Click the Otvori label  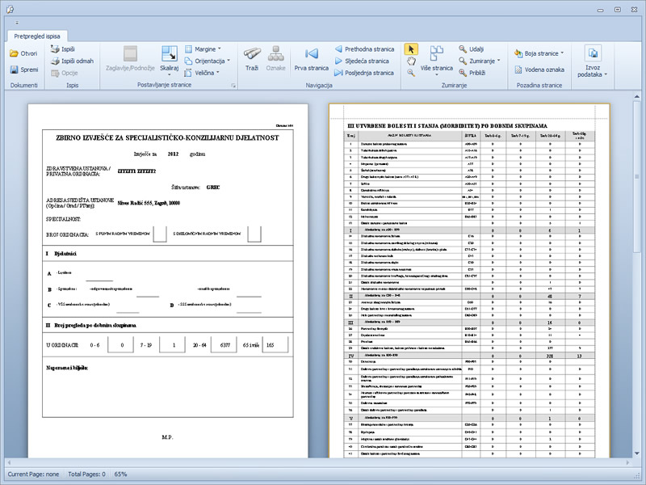pos(29,53)
